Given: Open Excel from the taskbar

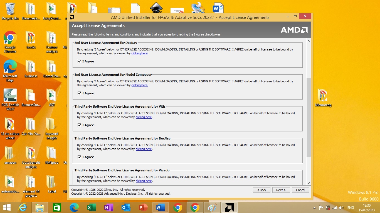Looking at the screenshot, I should click(92, 207).
